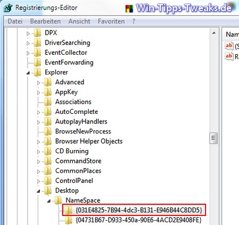Expand the AutoplayHandlers key
The image size is (239, 225).
click(38, 122)
